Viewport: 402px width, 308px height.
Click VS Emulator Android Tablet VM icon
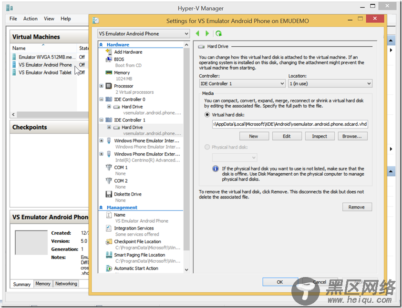point(14,72)
